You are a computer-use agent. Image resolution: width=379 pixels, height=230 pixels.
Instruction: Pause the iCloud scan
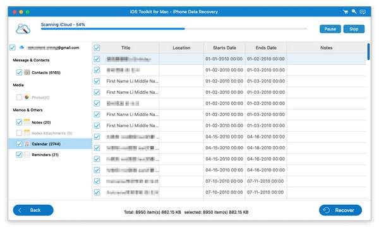pyautogui.click(x=330, y=29)
